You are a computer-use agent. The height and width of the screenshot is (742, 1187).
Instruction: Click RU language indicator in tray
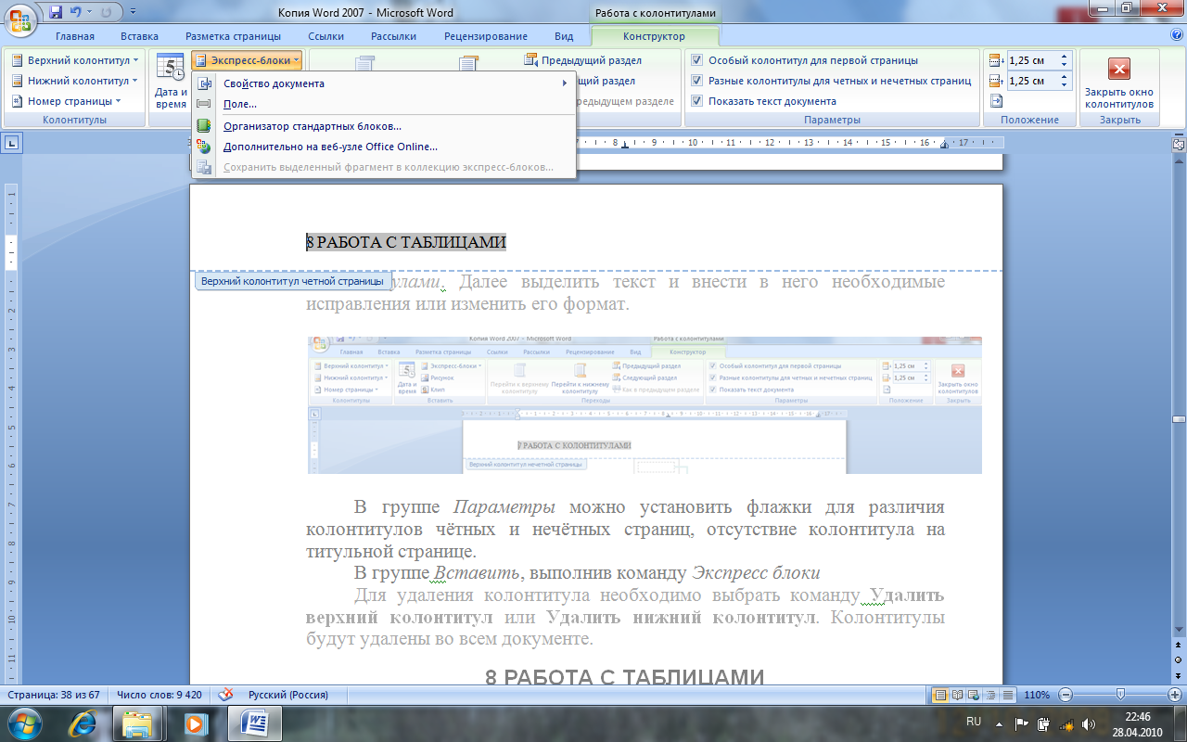(x=974, y=721)
